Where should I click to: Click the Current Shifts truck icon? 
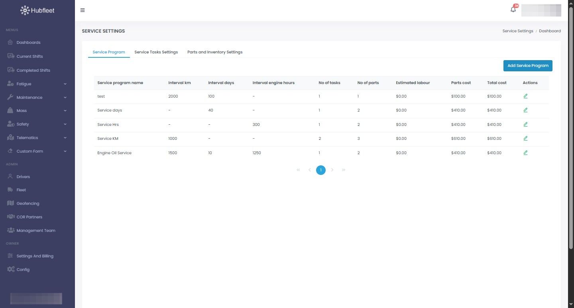click(x=10, y=56)
